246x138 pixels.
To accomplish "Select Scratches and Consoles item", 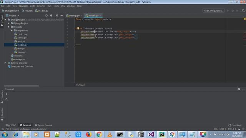I will click(20, 66).
